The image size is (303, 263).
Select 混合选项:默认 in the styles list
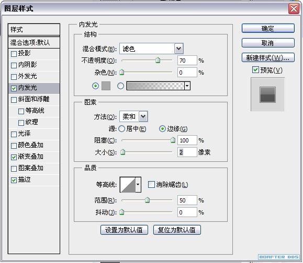(x=34, y=42)
